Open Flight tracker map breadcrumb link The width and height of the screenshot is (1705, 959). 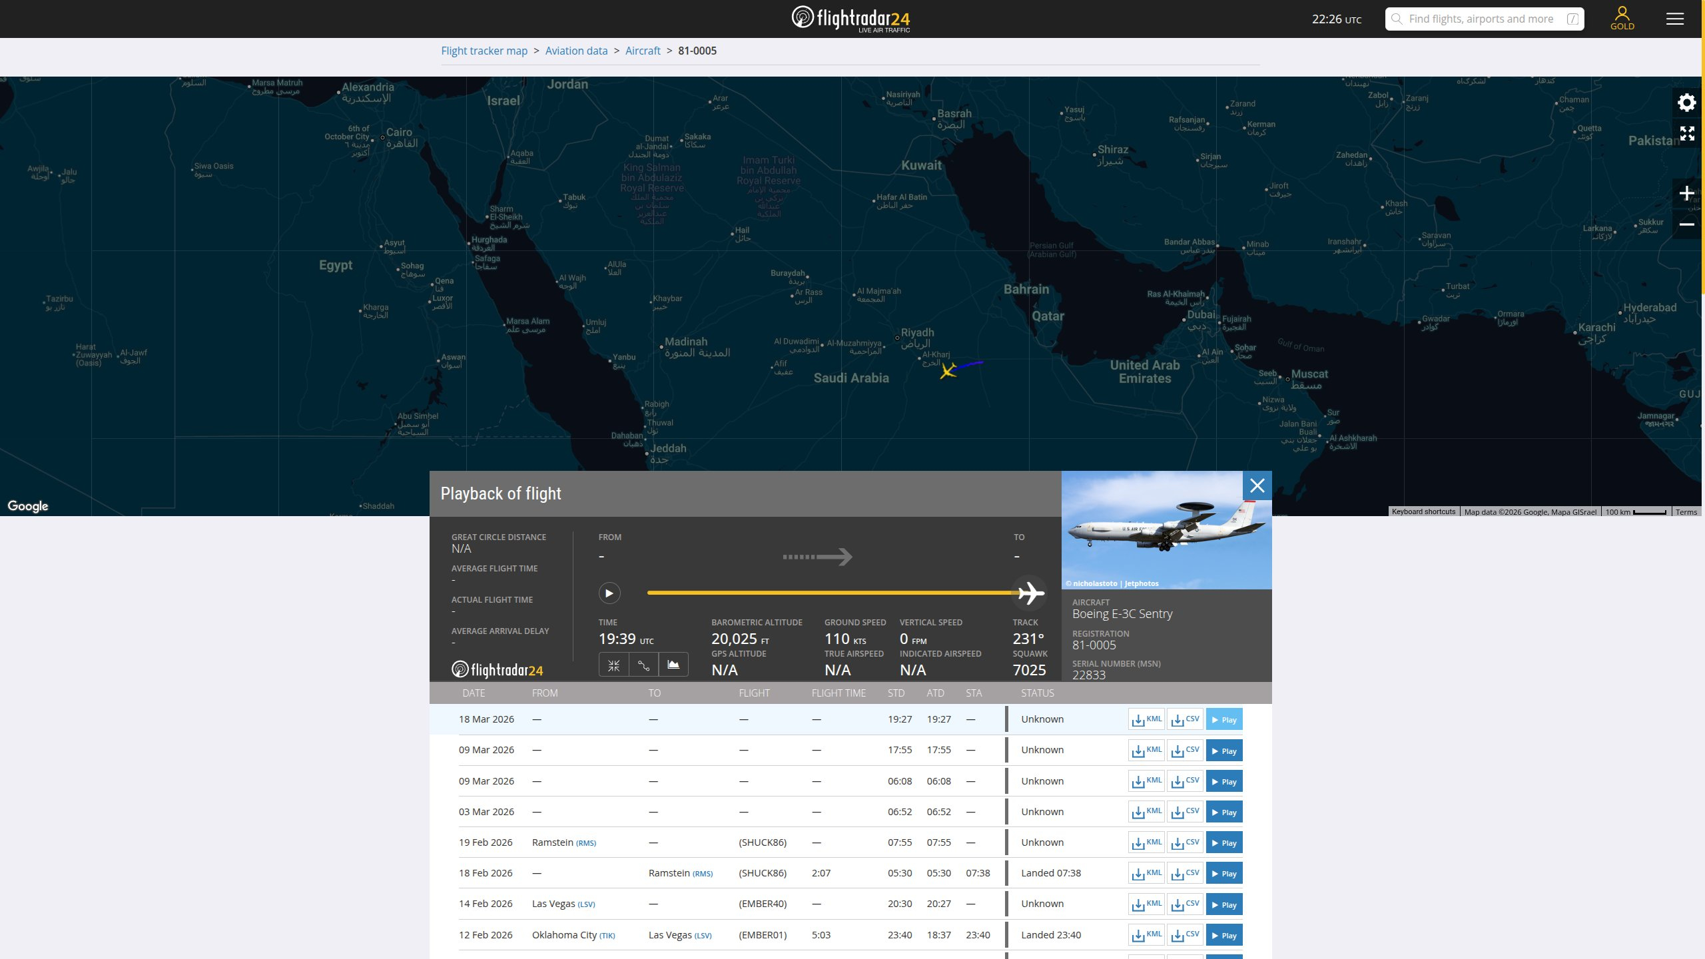click(484, 51)
